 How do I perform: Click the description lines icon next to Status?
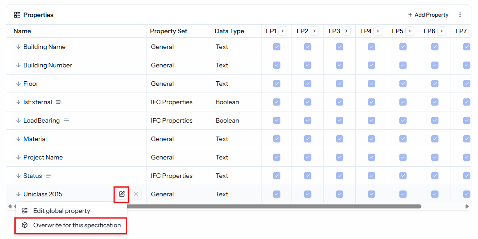(x=49, y=176)
